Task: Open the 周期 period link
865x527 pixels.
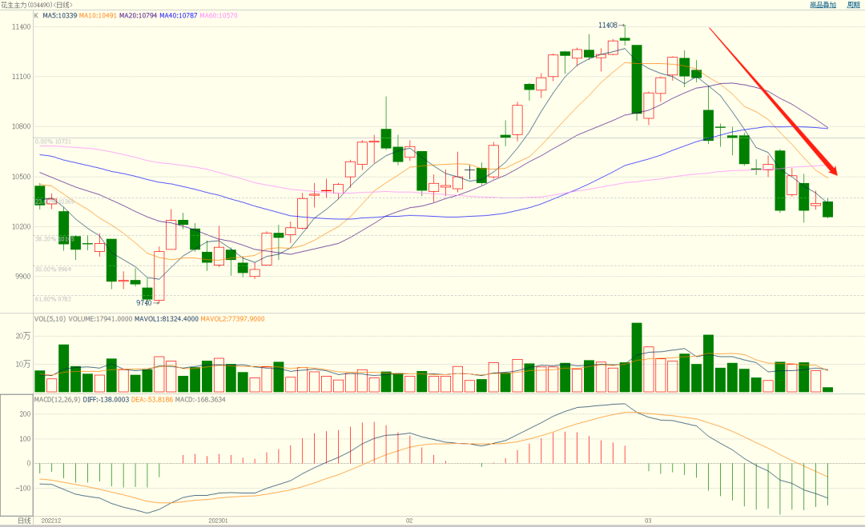Action: [853, 5]
